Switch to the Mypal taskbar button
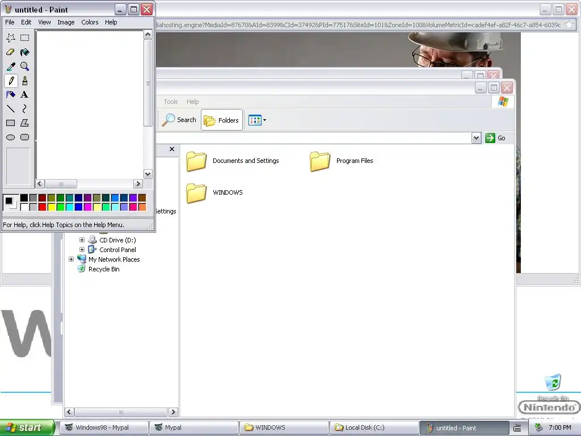581x436 pixels. coord(194,427)
